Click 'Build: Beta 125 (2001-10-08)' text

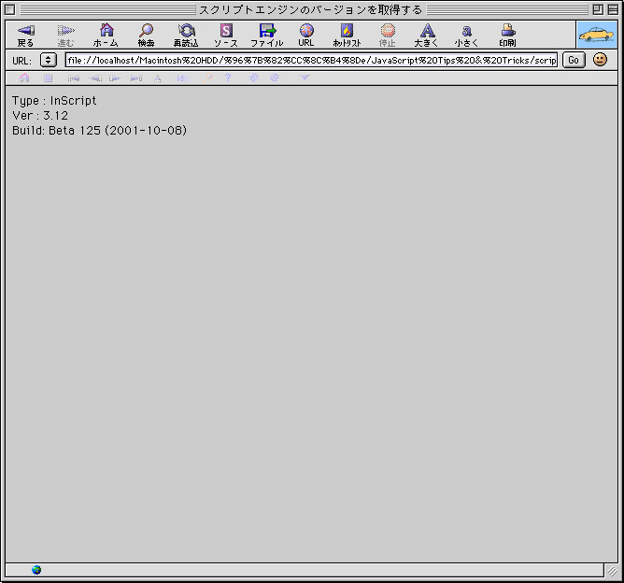pos(100,131)
